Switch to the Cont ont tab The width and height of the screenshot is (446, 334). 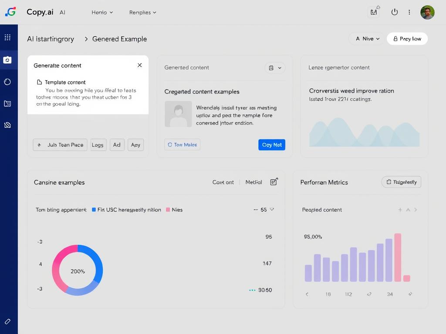[x=223, y=182]
